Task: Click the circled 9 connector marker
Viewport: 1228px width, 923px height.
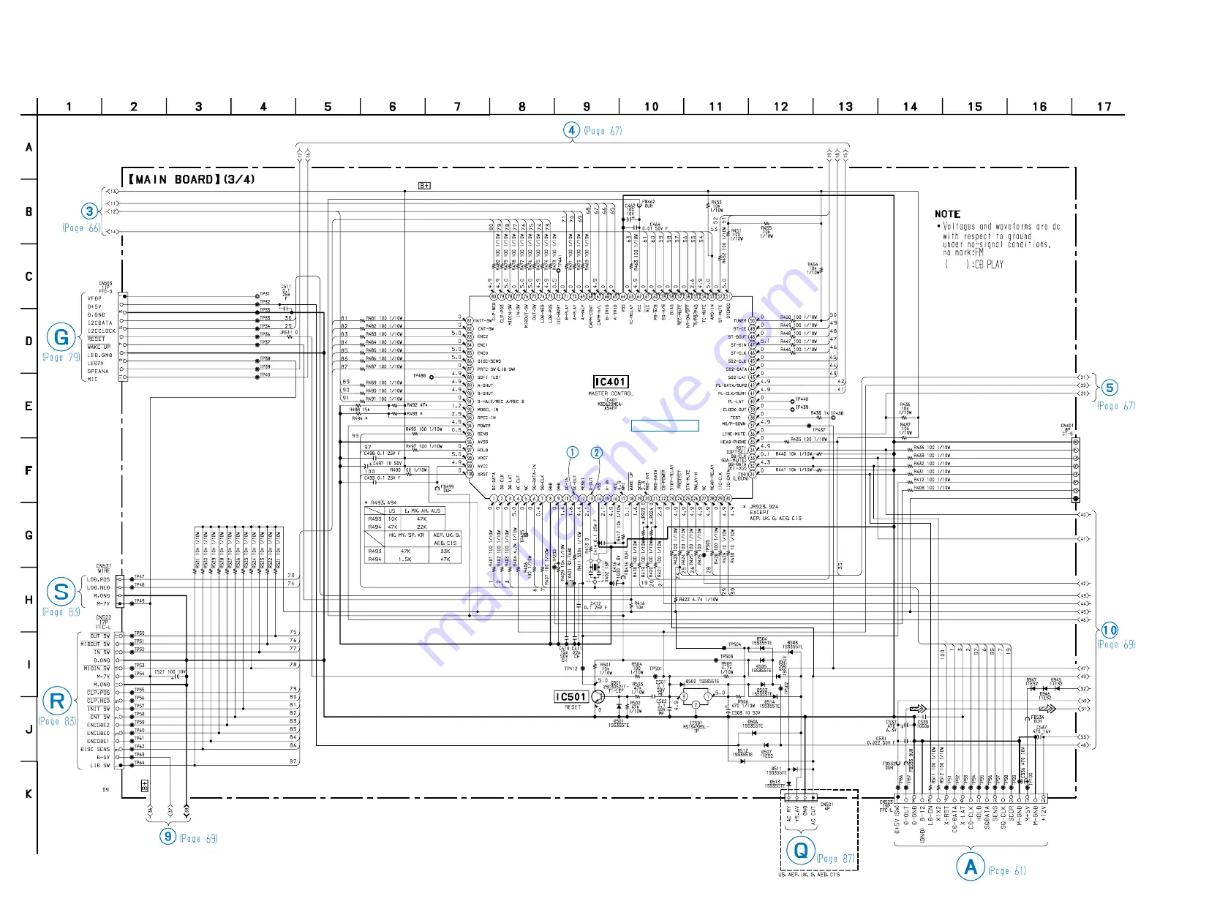Action: pyautogui.click(x=168, y=837)
